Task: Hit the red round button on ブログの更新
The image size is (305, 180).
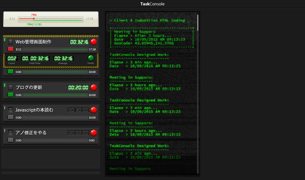Action: click(x=94, y=87)
